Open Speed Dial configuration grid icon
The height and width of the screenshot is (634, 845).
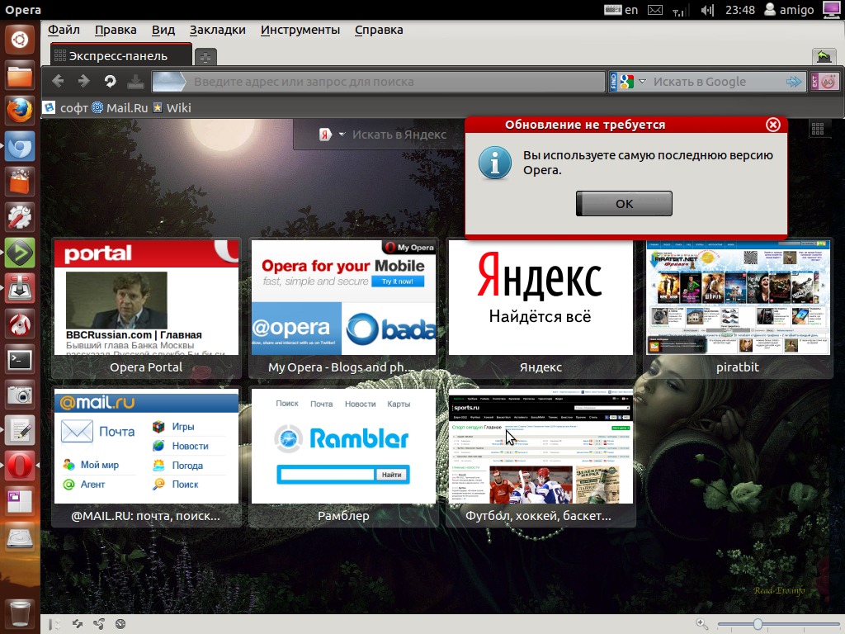click(x=818, y=128)
